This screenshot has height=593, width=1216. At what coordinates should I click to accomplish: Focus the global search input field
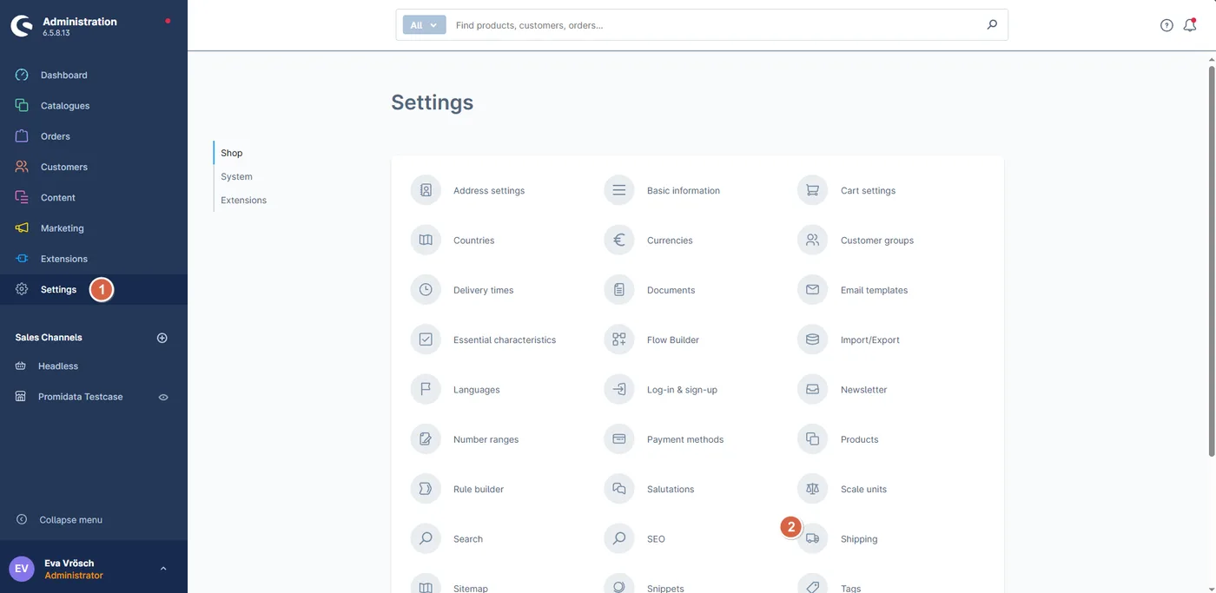pyautogui.click(x=716, y=25)
